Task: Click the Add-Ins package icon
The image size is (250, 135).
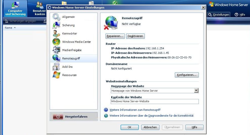Action: (x=56, y=67)
